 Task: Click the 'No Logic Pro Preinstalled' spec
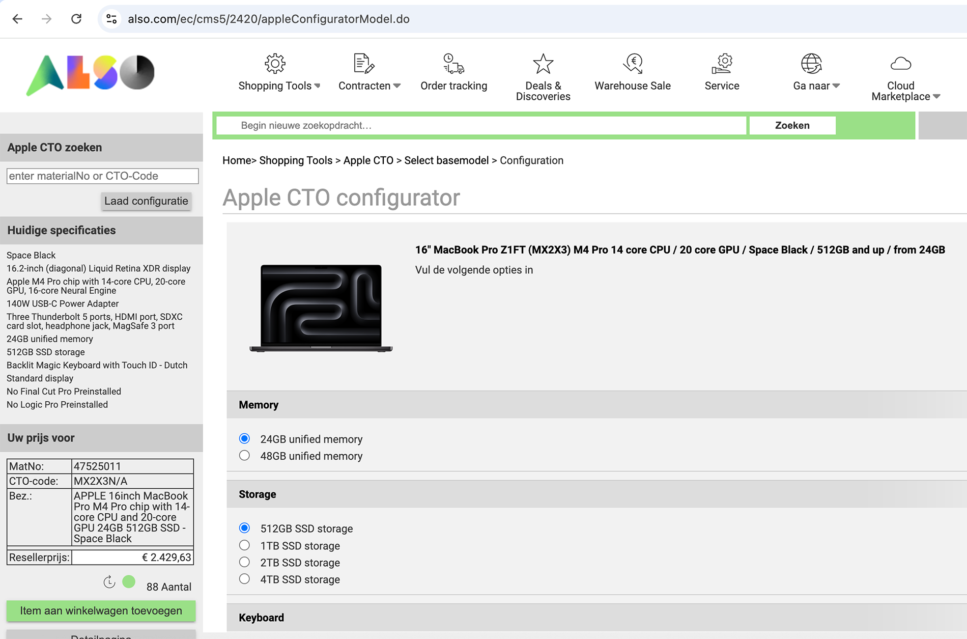tap(57, 404)
